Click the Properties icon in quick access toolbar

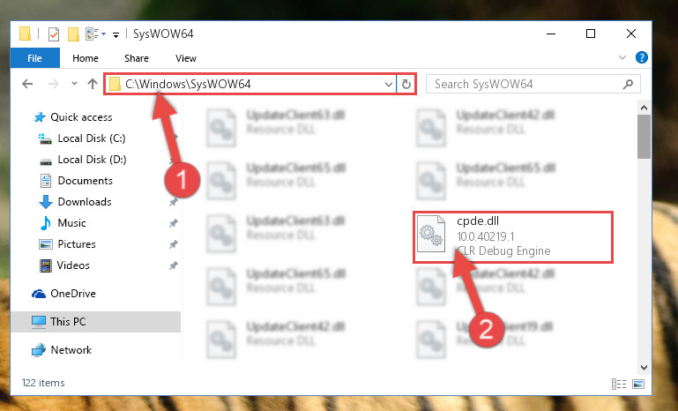[54, 34]
